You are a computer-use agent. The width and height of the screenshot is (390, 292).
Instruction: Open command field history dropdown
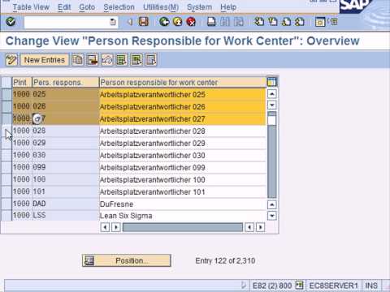tap(113, 22)
